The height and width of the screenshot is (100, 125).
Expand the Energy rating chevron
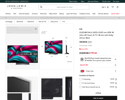pyautogui.click(x=116, y=71)
